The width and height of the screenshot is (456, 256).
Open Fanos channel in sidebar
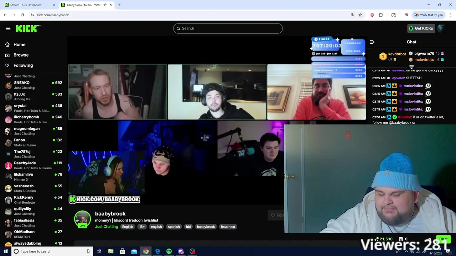coord(33,142)
